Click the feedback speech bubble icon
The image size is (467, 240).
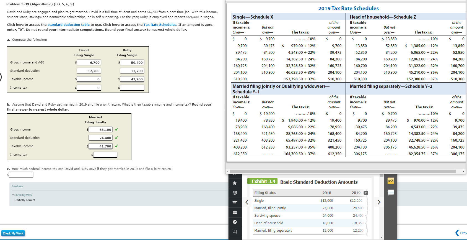(235, 231)
